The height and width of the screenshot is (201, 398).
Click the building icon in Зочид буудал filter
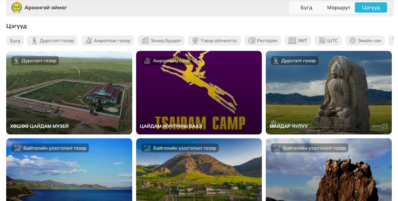pos(145,41)
